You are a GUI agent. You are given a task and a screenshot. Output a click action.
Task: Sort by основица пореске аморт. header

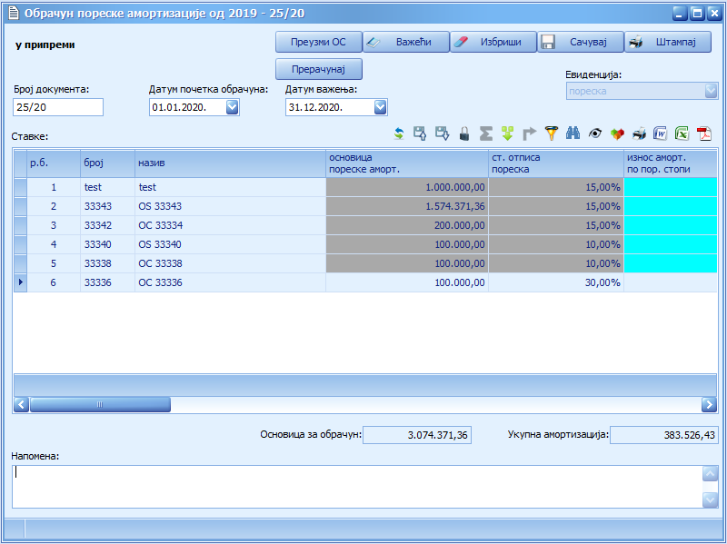point(407,163)
